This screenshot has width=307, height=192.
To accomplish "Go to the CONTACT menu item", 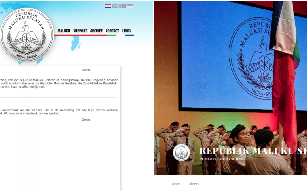I will (112, 31).
